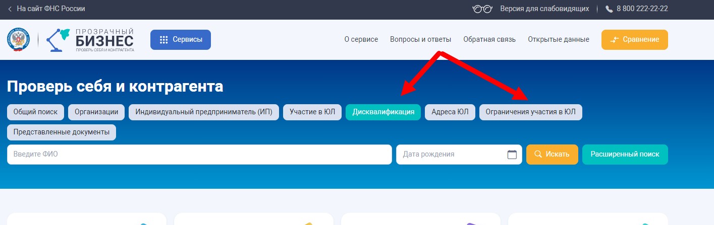
Task: Select the Ограничения участия в ЮЛ tab
Action: click(531, 112)
